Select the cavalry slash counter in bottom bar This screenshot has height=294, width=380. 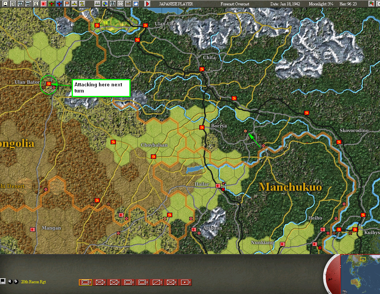coord(157,282)
